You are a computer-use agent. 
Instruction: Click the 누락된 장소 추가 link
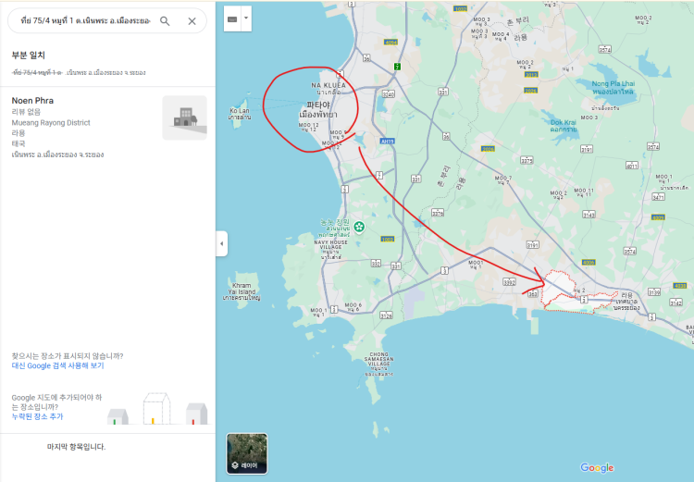(x=37, y=416)
